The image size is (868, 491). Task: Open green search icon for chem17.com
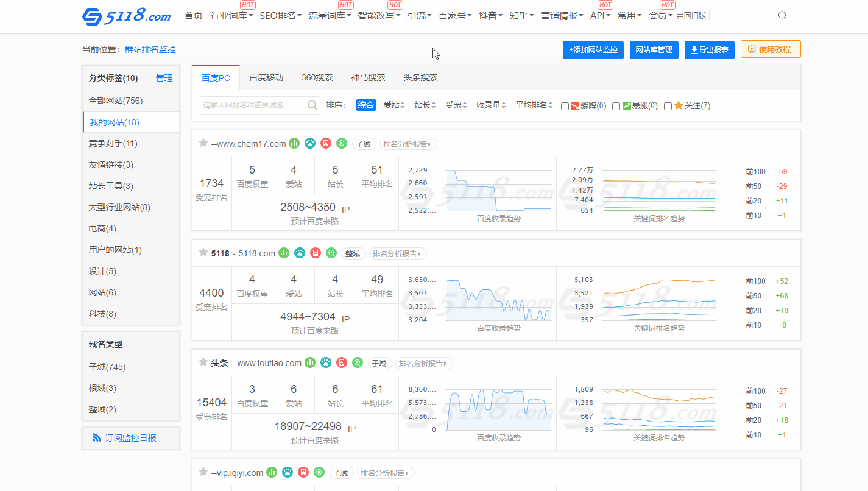coord(342,143)
